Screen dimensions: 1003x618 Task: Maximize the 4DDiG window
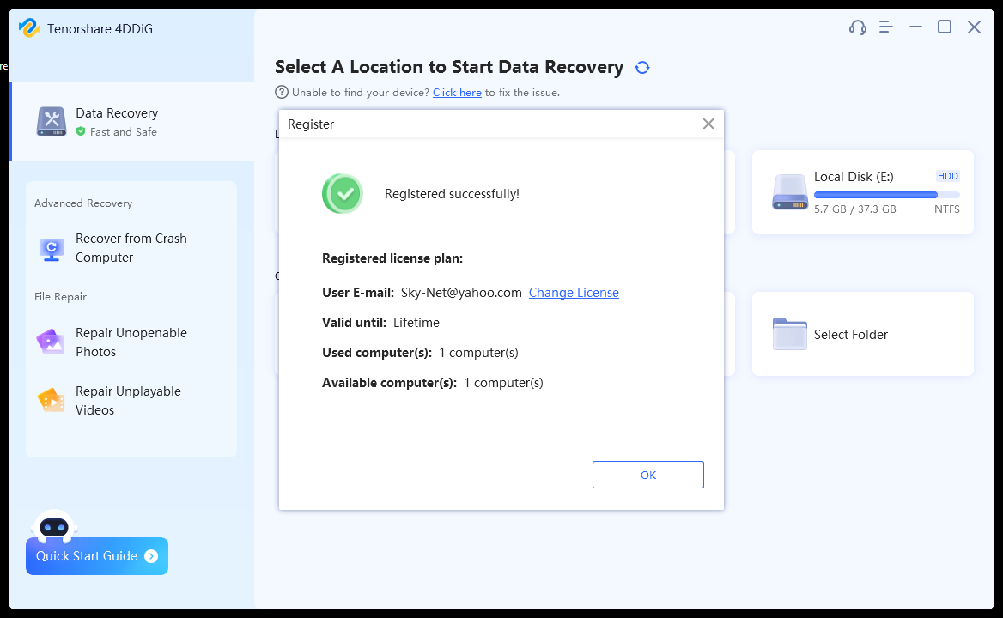tap(944, 27)
